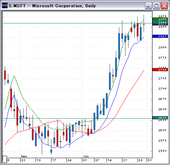
Task: Click the 07 date label
Action: click(x=97, y=160)
